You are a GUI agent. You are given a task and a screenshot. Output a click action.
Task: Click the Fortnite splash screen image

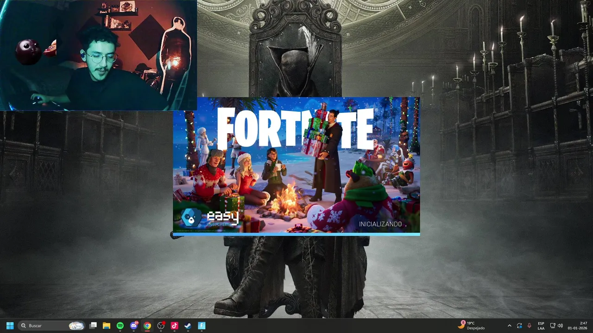click(x=296, y=165)
